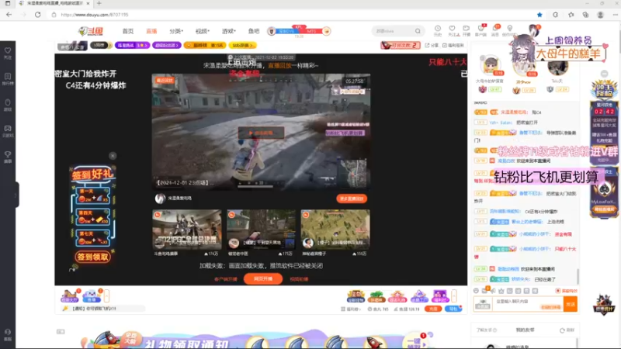Click the 关注 heart in left sidebar

click(x=8, y=53)
